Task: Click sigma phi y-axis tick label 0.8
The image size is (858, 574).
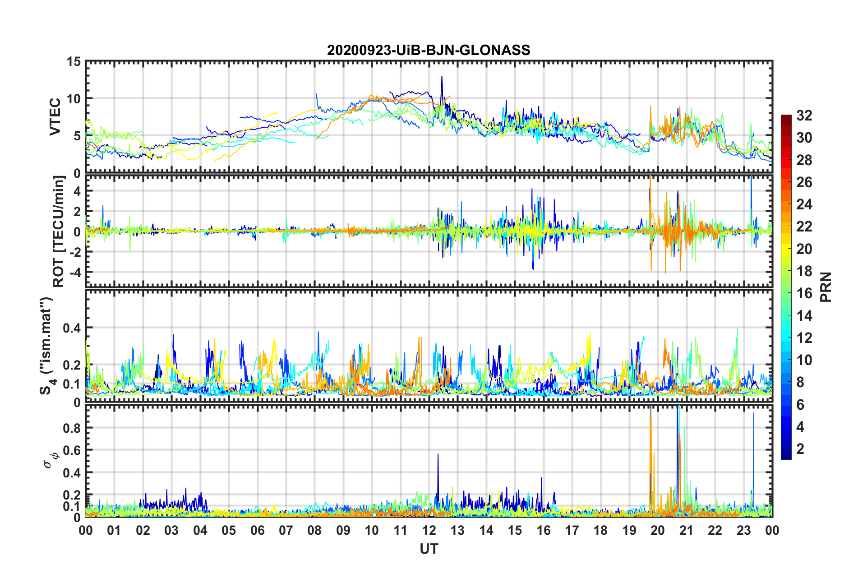Action: (72, 428)
